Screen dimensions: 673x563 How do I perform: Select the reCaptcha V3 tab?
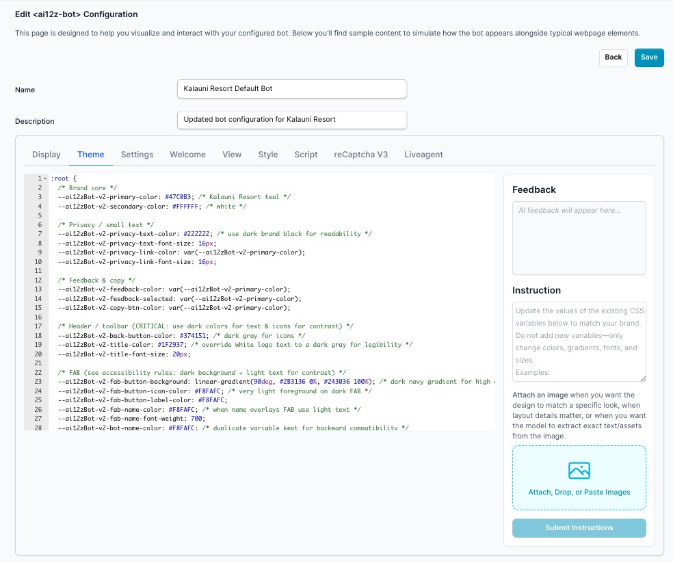click(x=360, y=155)
